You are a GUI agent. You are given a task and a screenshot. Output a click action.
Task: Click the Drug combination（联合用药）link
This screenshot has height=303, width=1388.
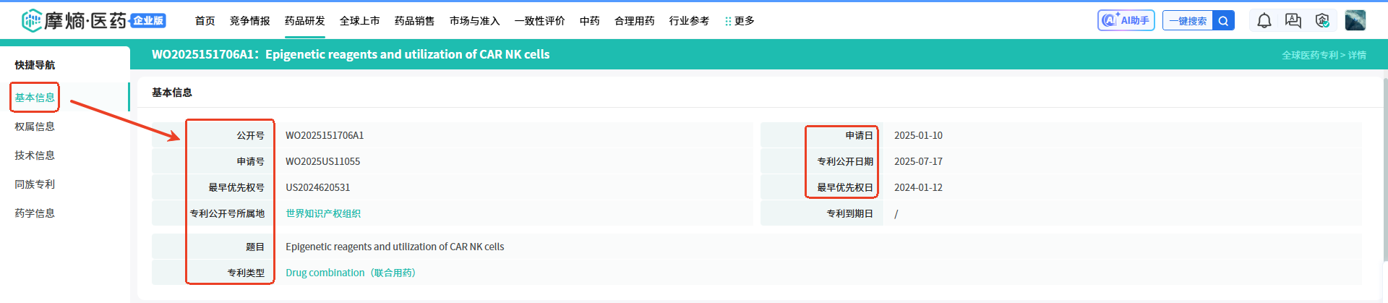(x=351, y=273)
